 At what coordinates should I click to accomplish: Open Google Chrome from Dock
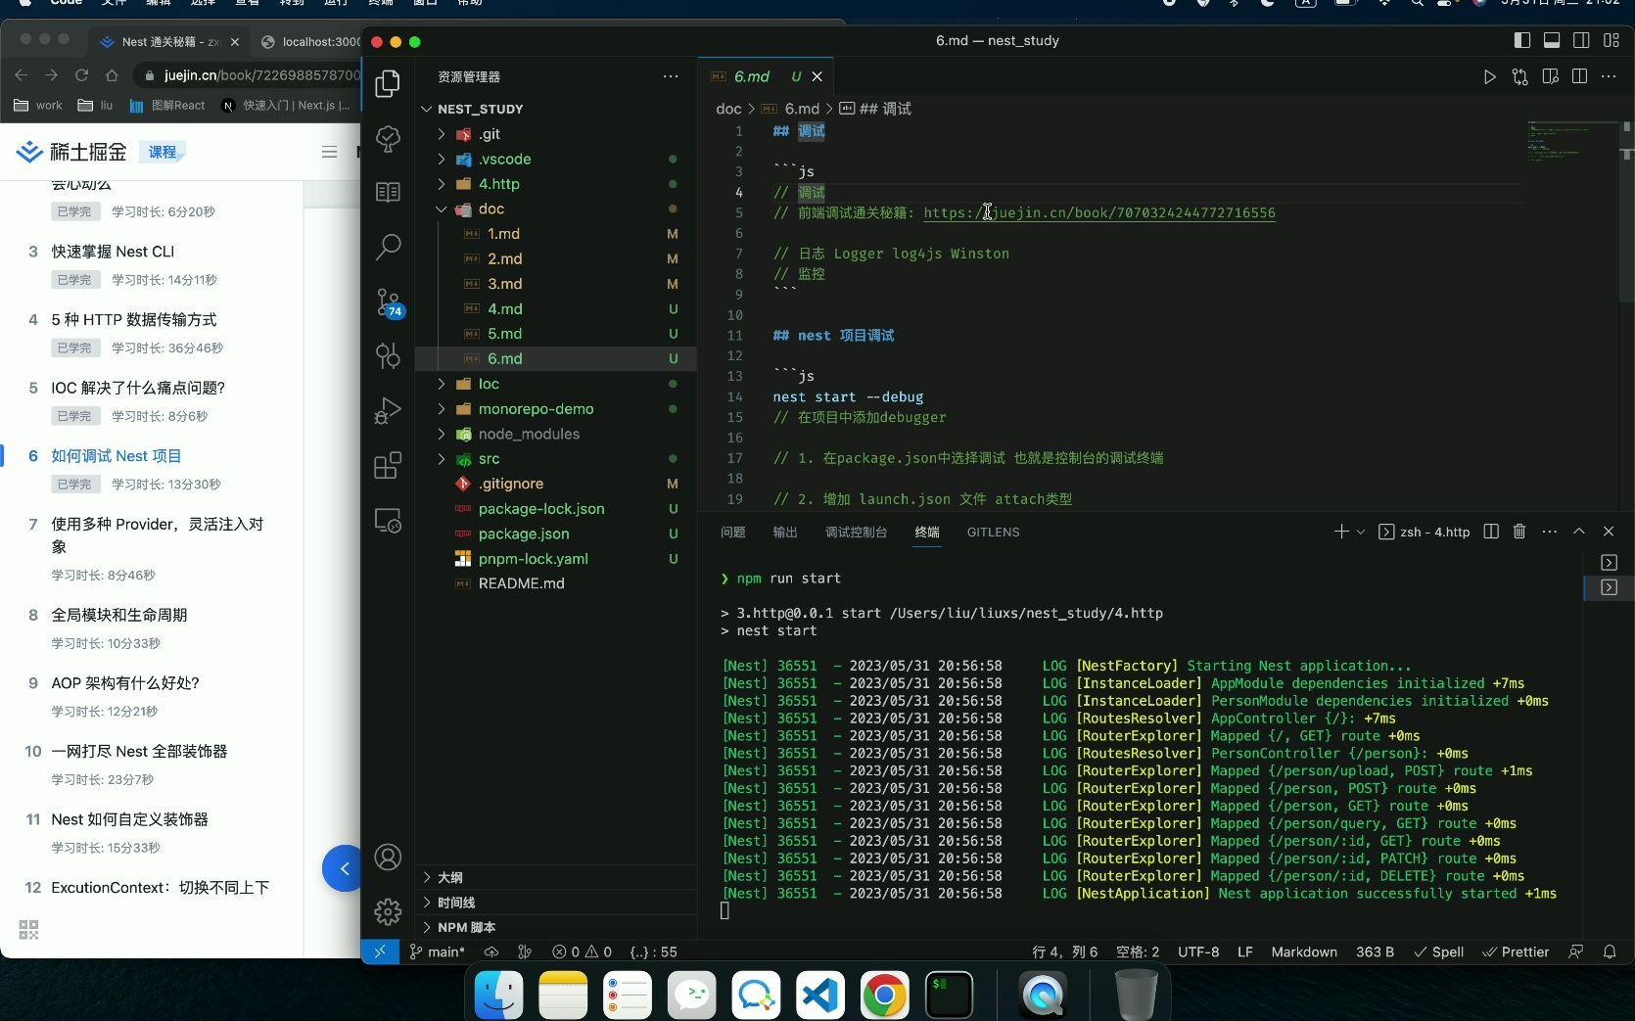click(x=884, y=996)
